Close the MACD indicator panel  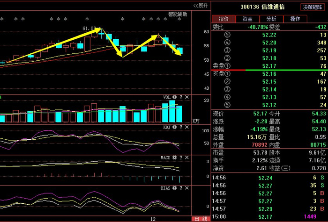tap(186, 158)
